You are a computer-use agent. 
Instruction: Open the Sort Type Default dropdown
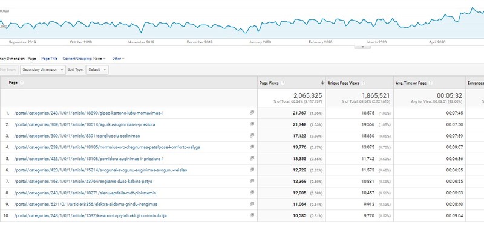click(x=97, y=69)
